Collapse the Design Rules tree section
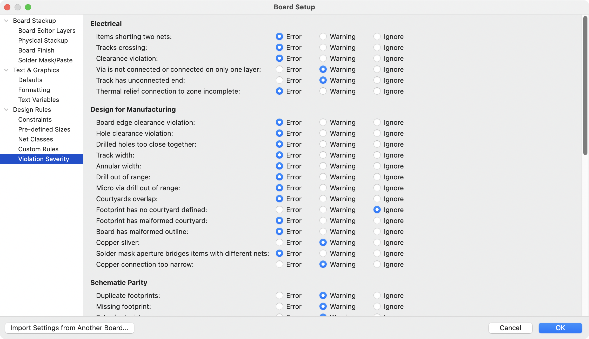Screen dimensions: 589x339 6,110
